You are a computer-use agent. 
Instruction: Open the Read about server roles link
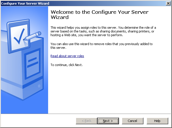pyautogui.click(x=67, y=56)
